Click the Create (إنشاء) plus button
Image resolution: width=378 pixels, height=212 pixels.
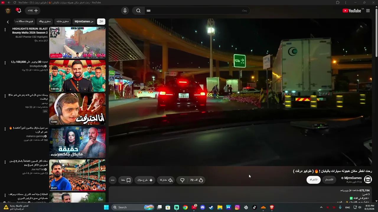(x=33, y=11)
